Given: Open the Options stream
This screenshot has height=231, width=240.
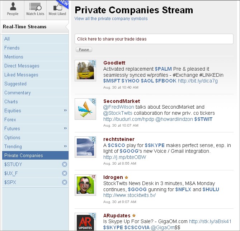Looking at the screenshot, I should [x=36, y=137].
